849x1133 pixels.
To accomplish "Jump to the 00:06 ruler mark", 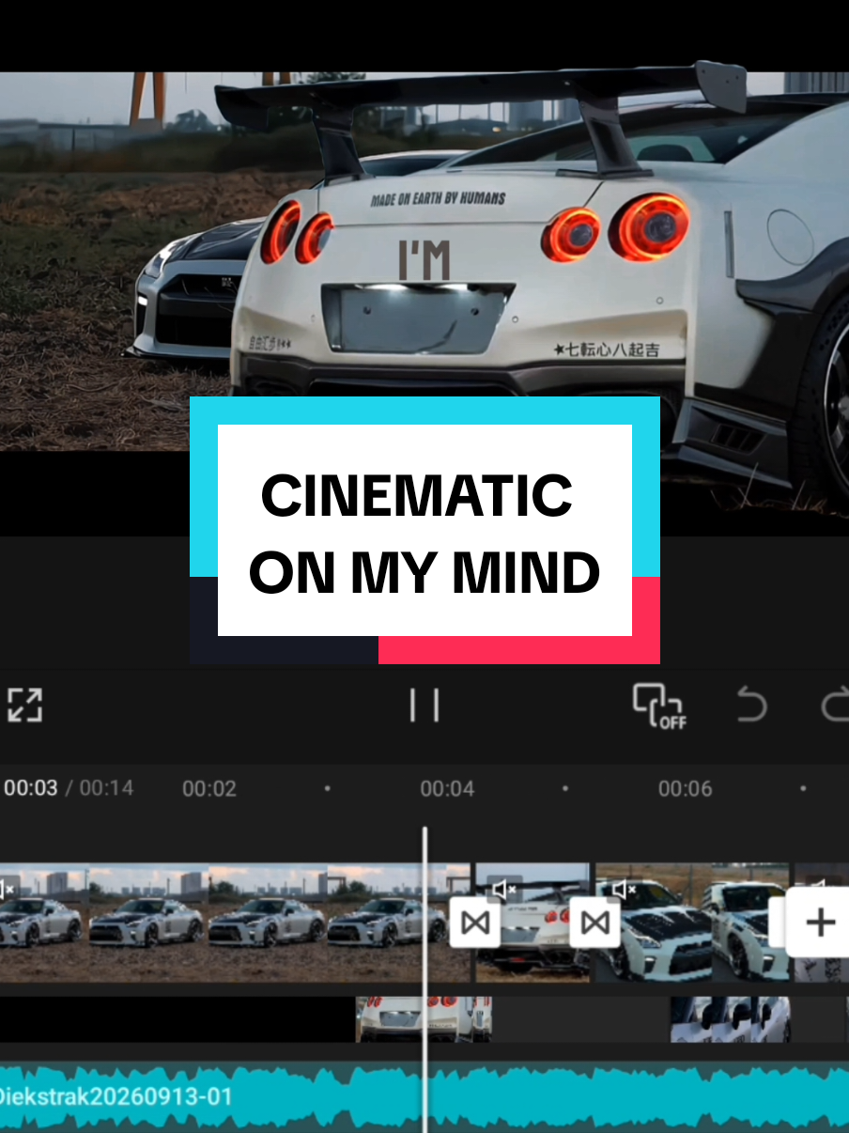I will (x=685, y=788).
